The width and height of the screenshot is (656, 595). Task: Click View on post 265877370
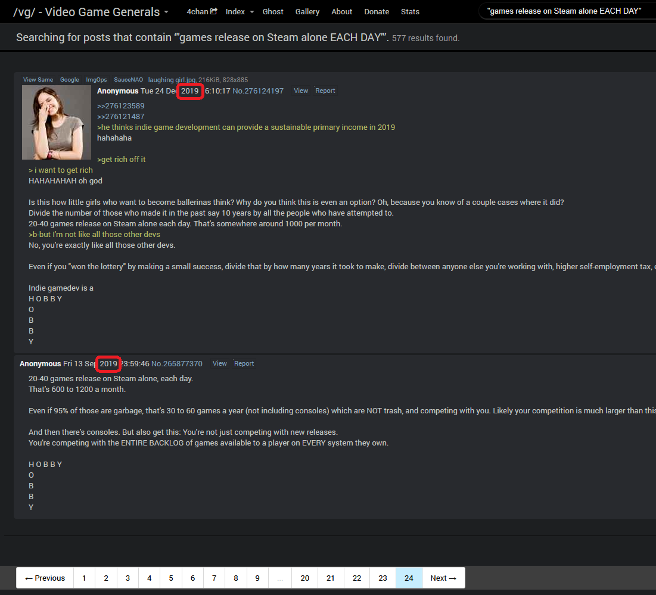(220, 363)
